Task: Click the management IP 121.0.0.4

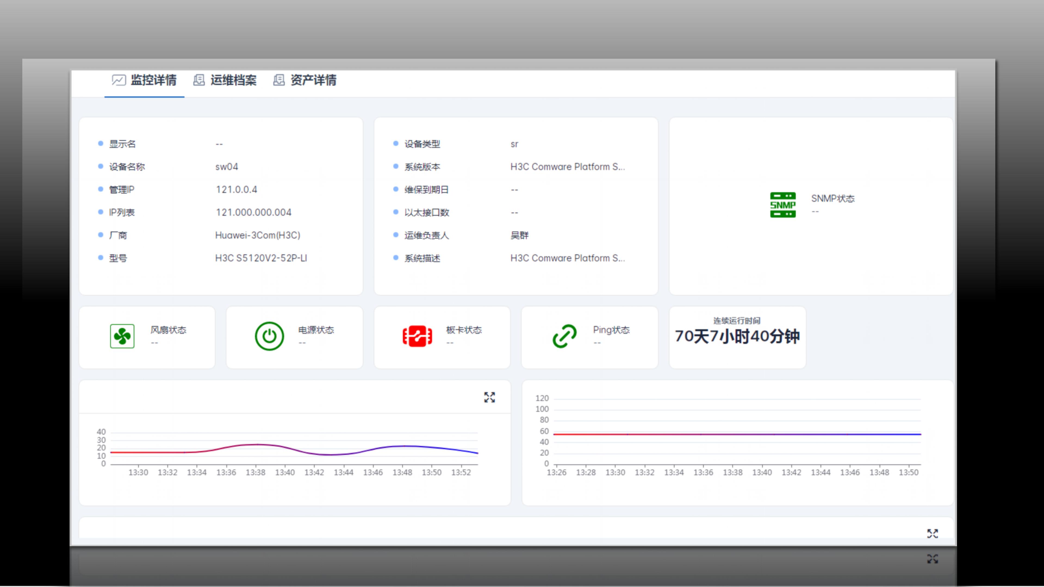Action: (237, 189)
